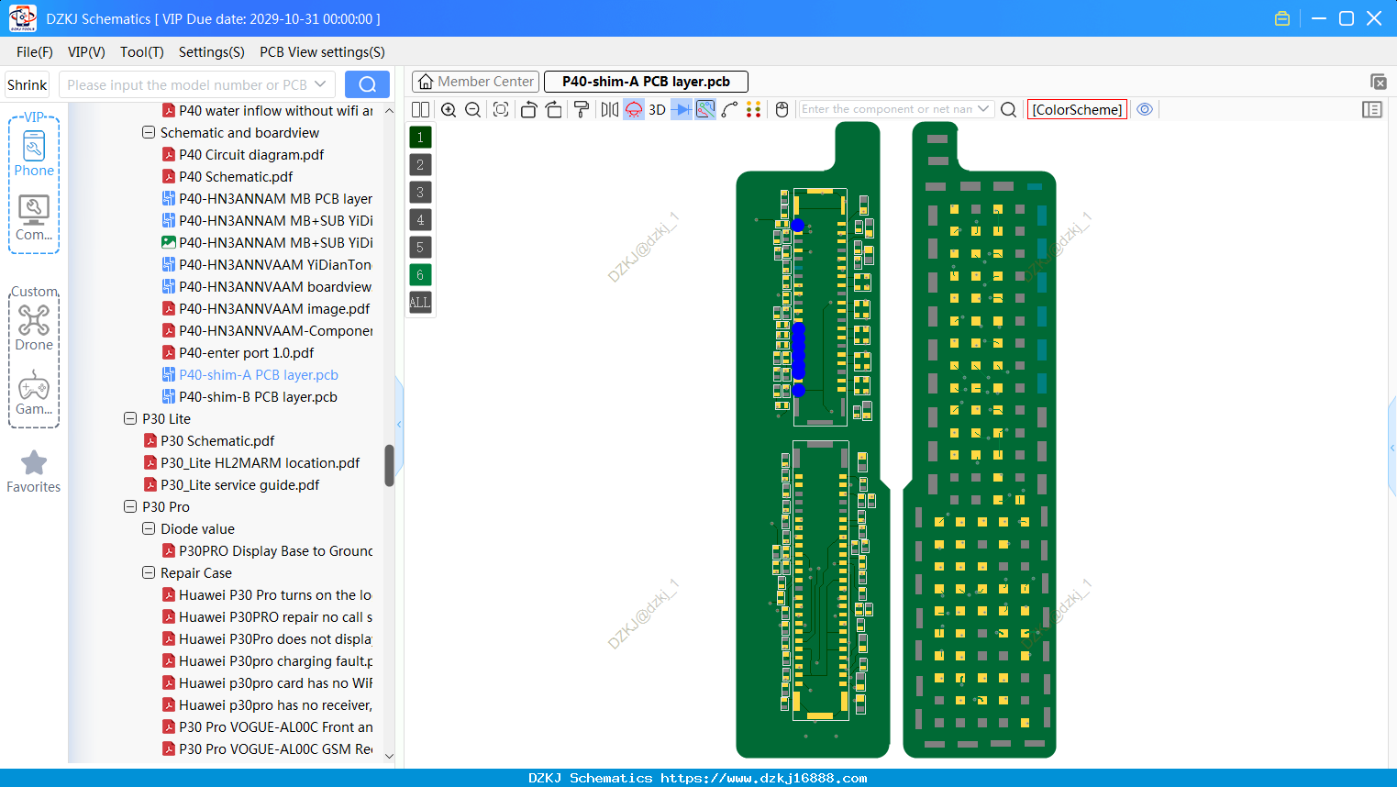Image resolution: width=1397 pixels, height=787 pixels.
Task: Open the model number dropdown arrow
Action: pos(320,84)
